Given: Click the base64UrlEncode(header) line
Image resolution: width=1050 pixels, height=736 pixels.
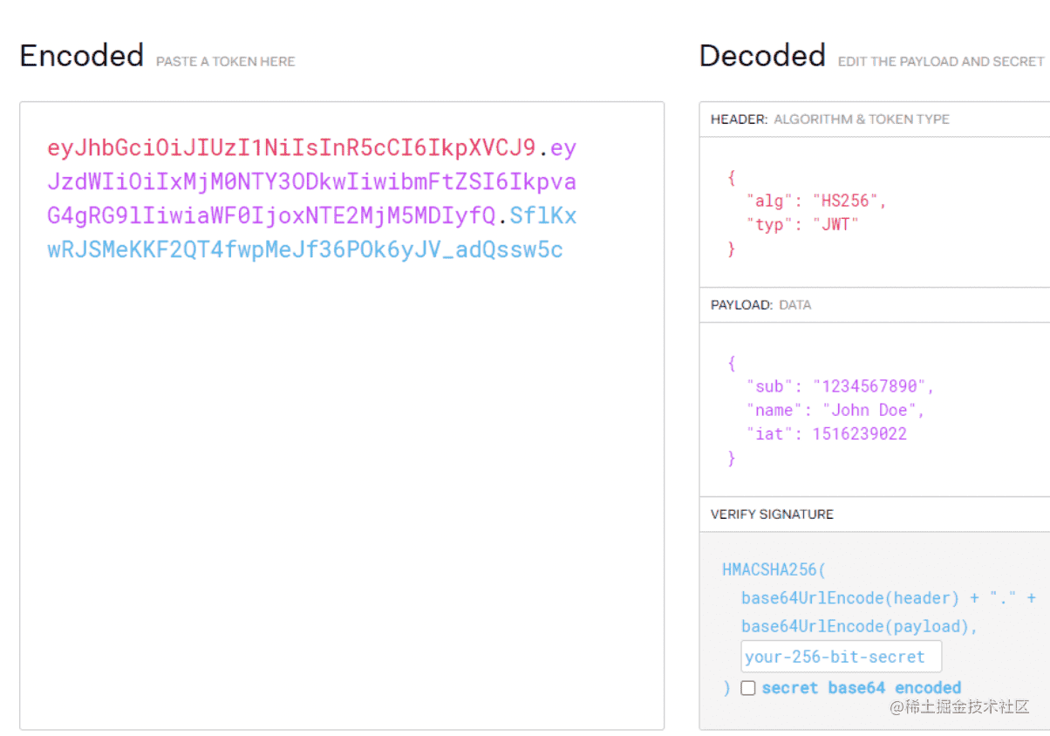Looking at the screenshot, I should pyautogui.click(x=849, y=598).
